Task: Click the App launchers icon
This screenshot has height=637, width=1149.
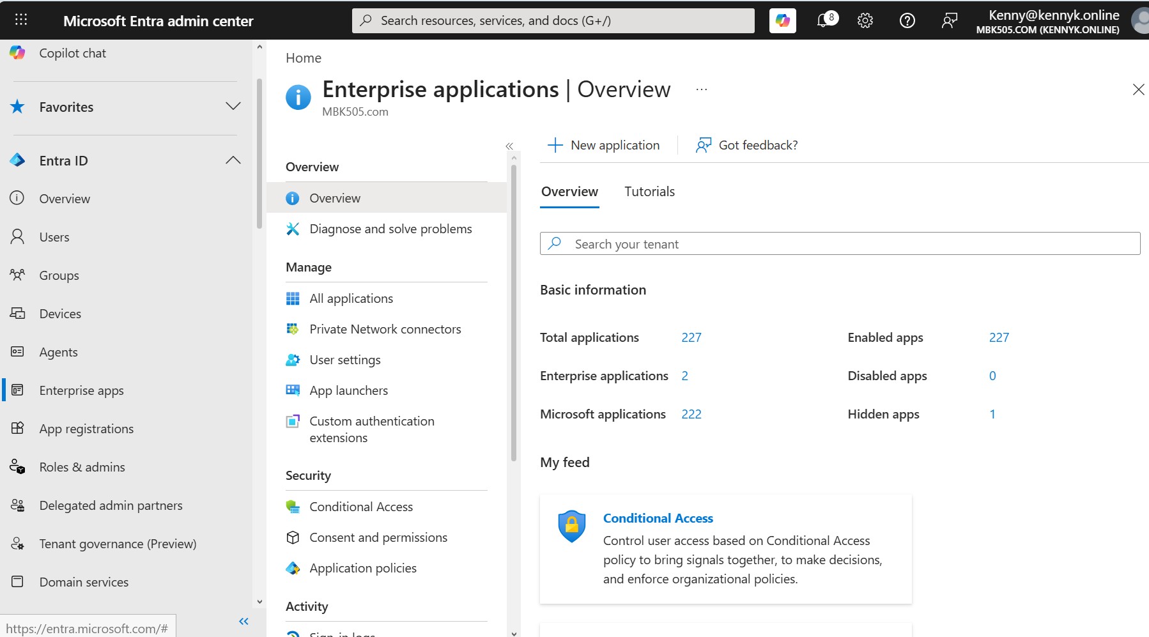Action: [293, 390]
